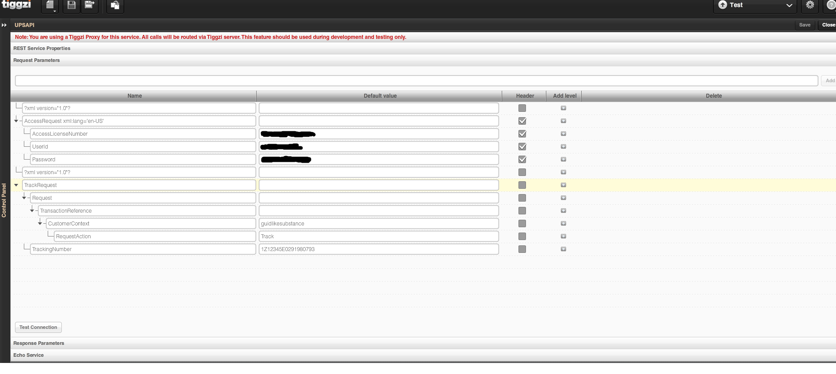Screen dimensions: 836x374
Task: Uncheck the Header checkbox for Password
Action: point(522,160)
